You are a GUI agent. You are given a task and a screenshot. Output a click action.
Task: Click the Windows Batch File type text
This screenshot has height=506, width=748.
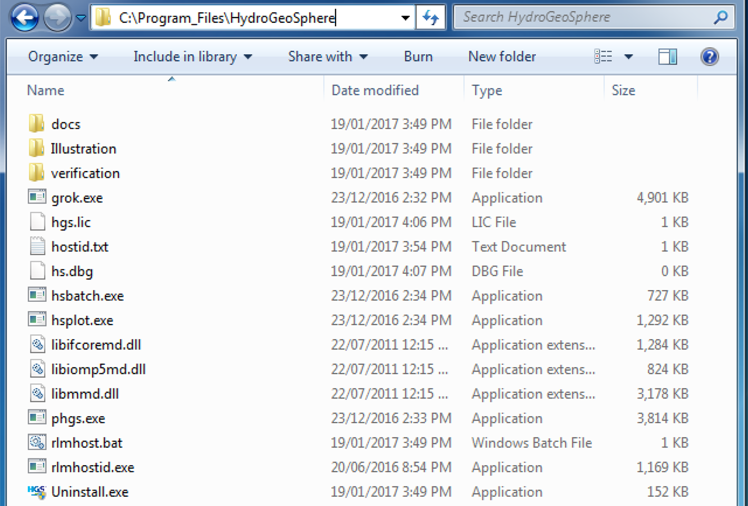coord(532,443)
